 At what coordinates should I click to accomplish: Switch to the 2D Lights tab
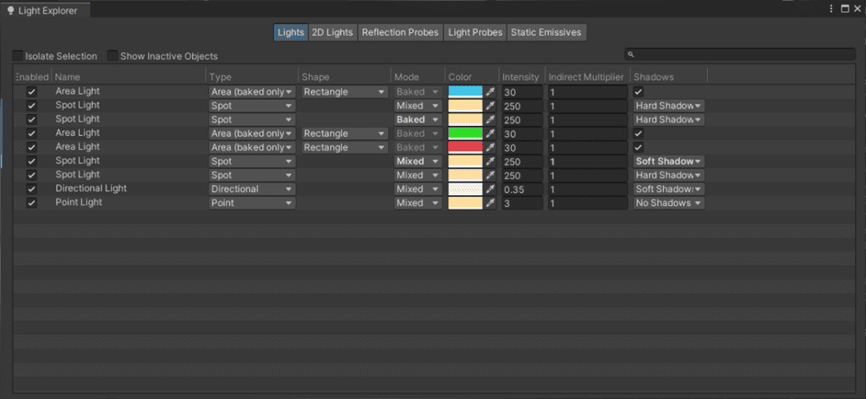pos(332,33)
